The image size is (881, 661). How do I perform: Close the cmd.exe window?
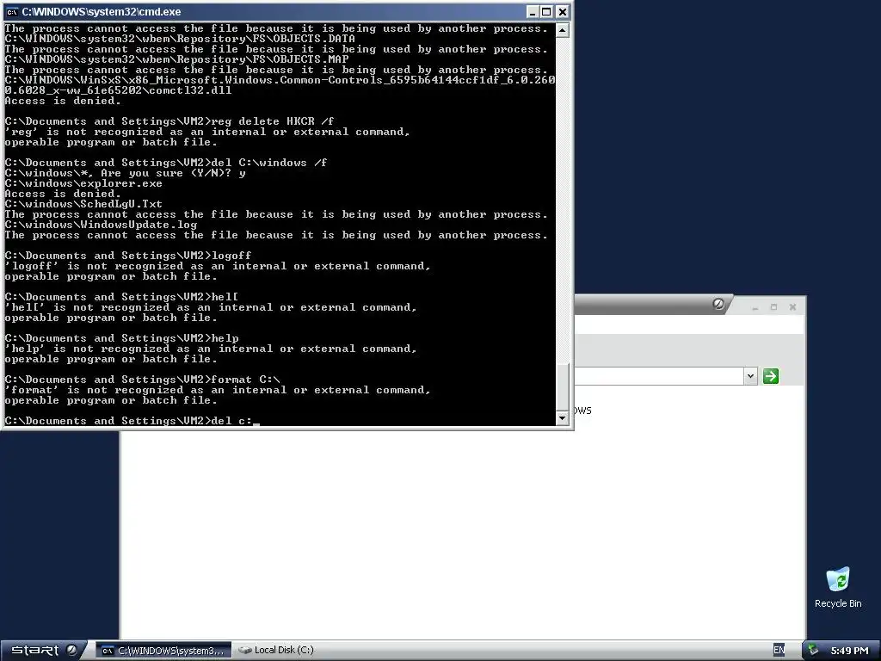[562, 11]
